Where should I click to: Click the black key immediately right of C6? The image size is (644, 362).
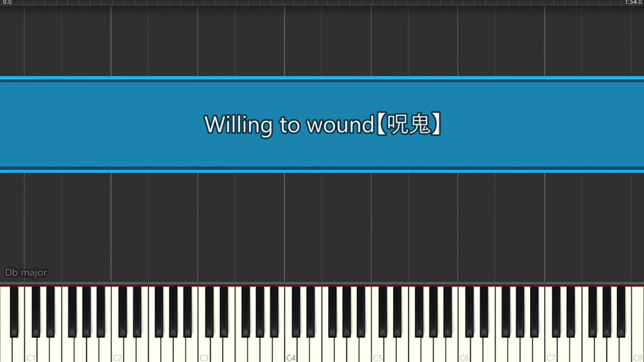(470, 312)
